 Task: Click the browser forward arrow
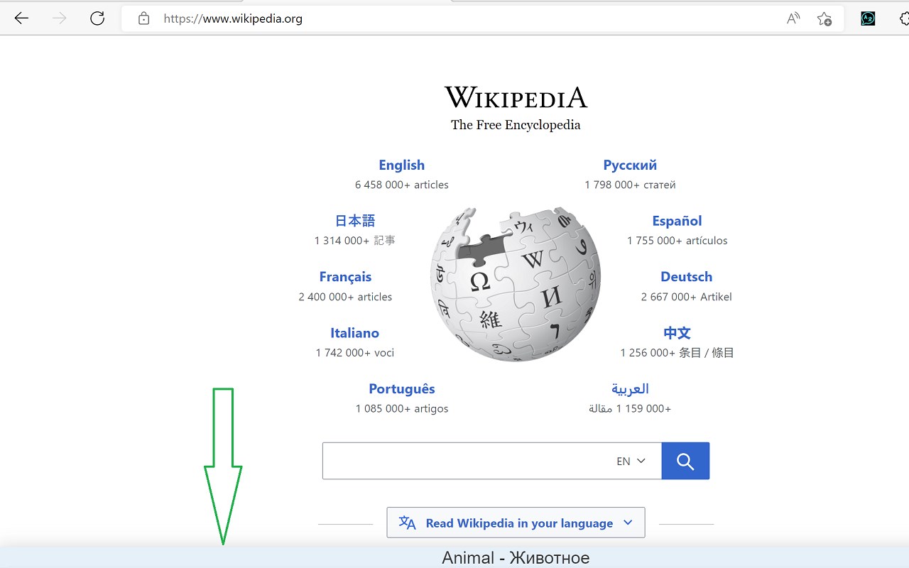point(60,18)
